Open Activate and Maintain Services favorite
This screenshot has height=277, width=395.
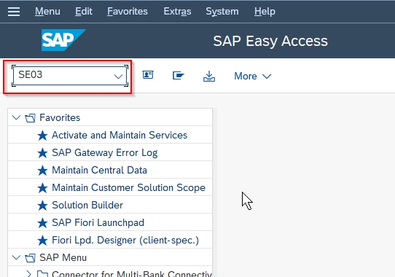coord(120,135)
